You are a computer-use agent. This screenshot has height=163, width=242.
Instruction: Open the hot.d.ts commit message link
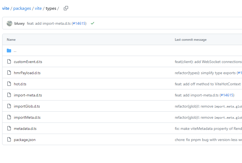point(208,84)
